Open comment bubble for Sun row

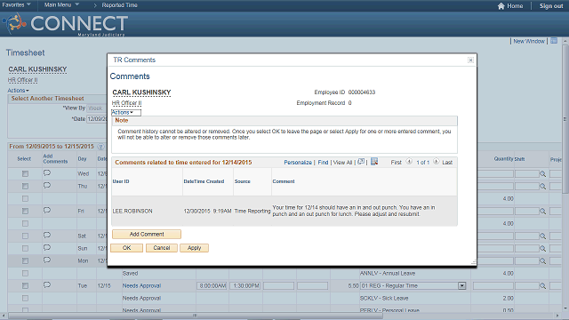tap(47, 247)
